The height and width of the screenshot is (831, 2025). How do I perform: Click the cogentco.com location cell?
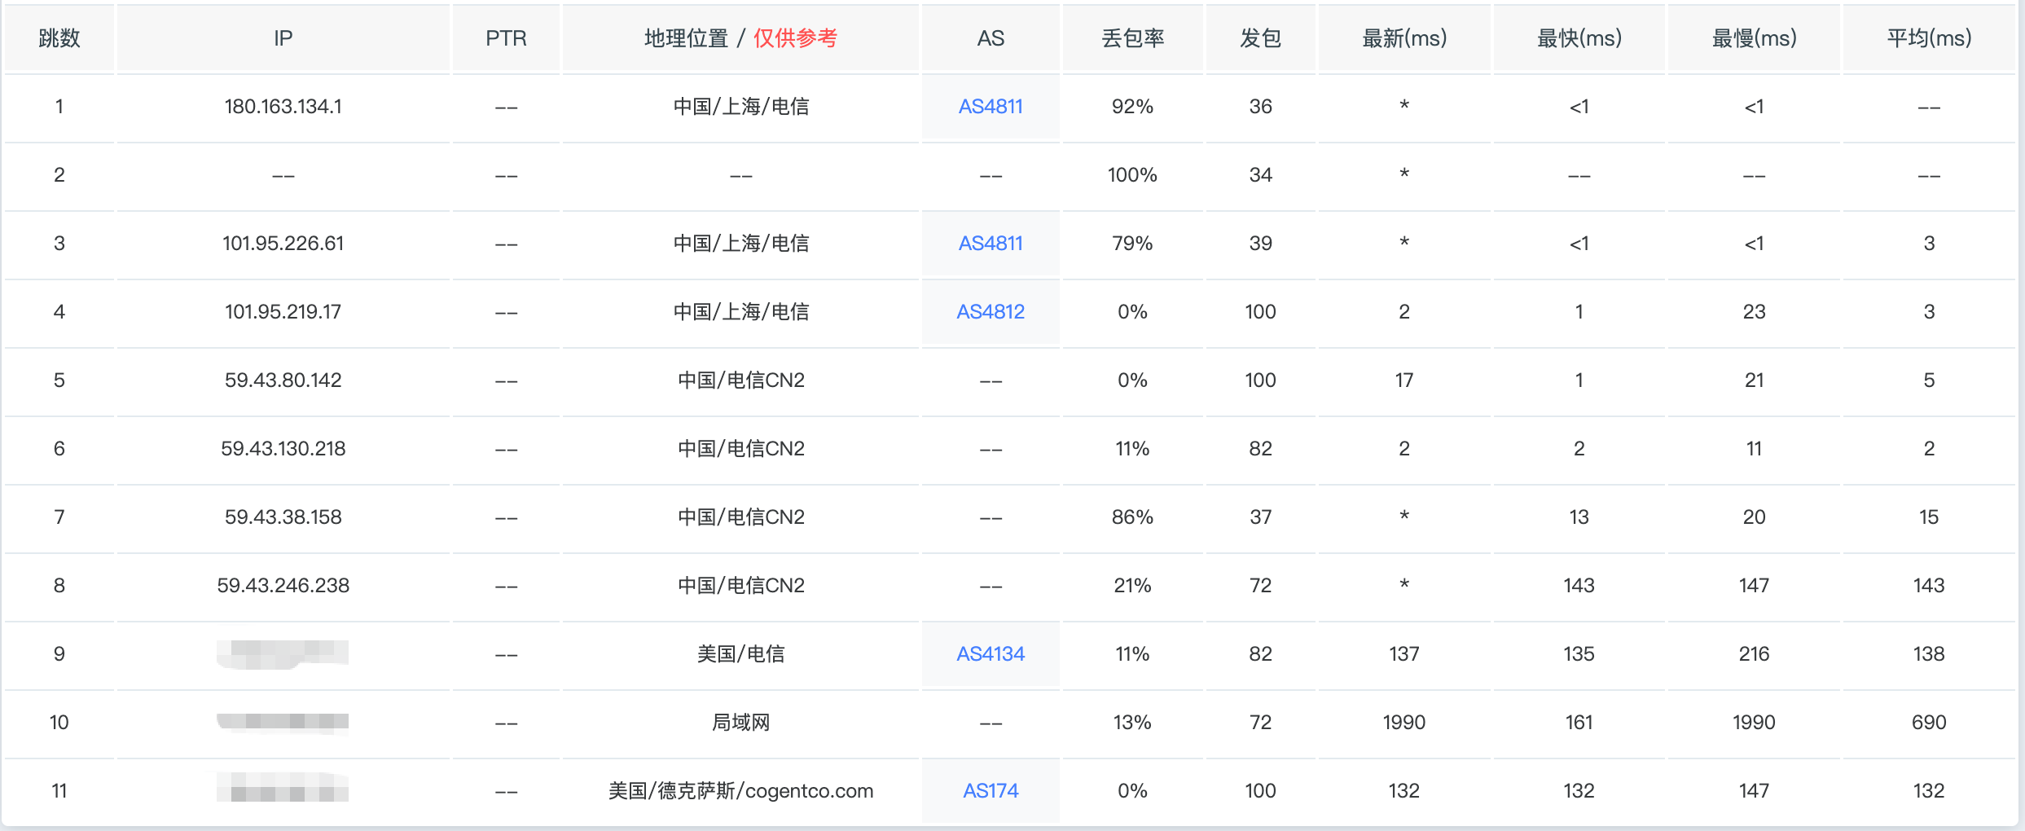point(740,791)
